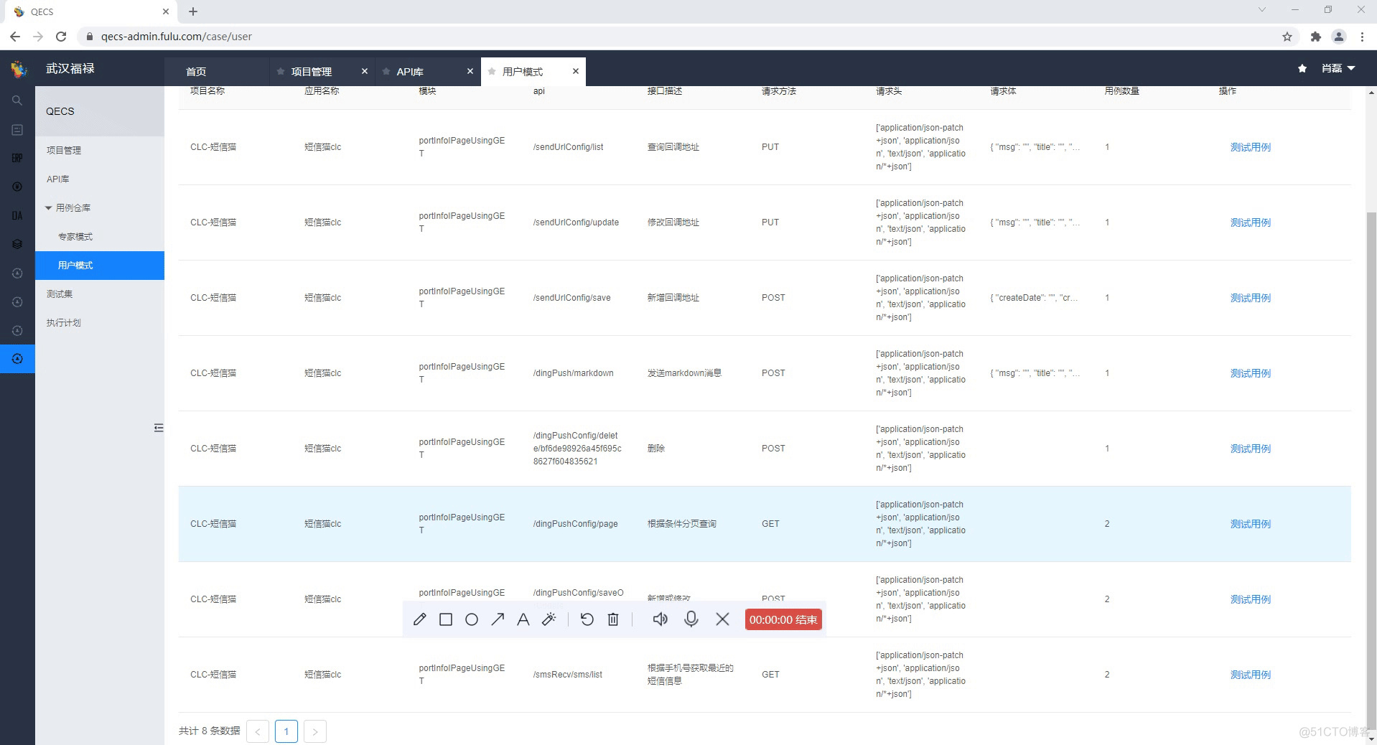Open the ERP icon in dark sidebar
Viewport: 1377px width, 745px height.
(x=17, y=158)
